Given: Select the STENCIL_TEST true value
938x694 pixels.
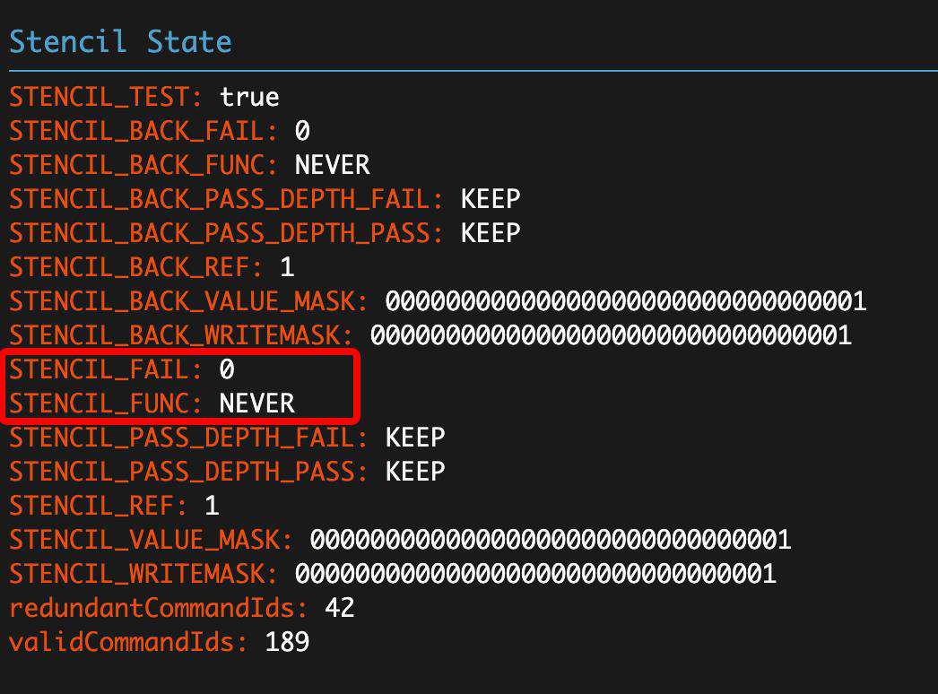Looking at the screenshot, I should [x=249, y=97].
